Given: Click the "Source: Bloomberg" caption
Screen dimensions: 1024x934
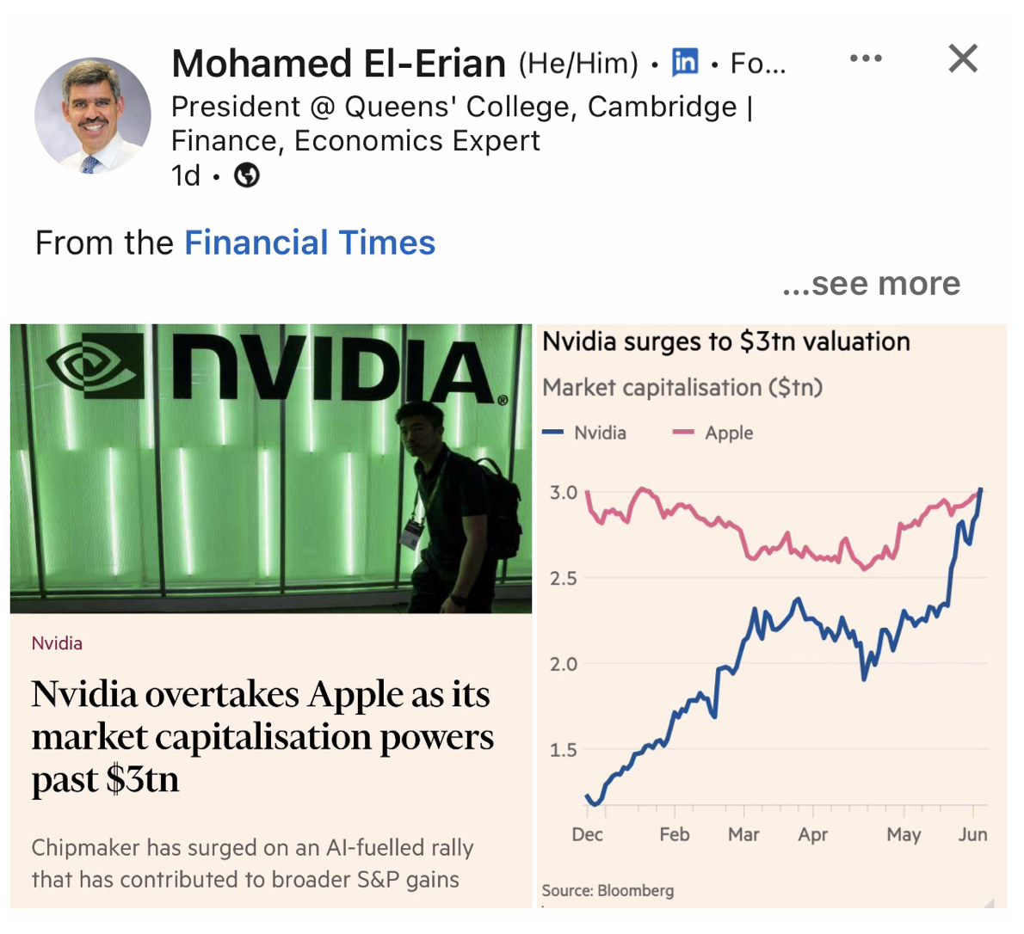Looking at the screenshot, I should pos(608,890).
